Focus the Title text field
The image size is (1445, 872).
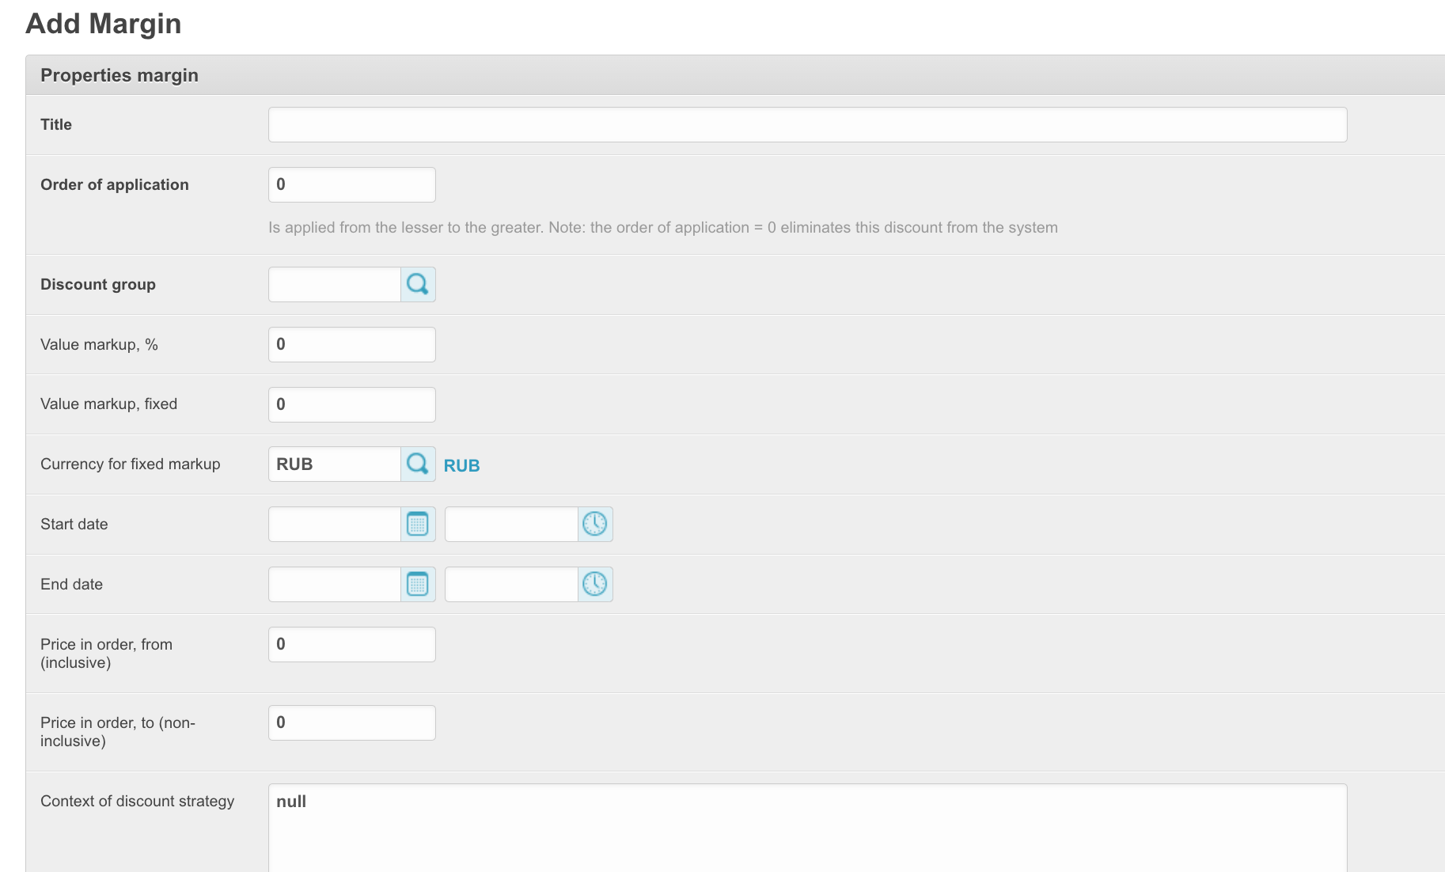[x=807, y=125]
